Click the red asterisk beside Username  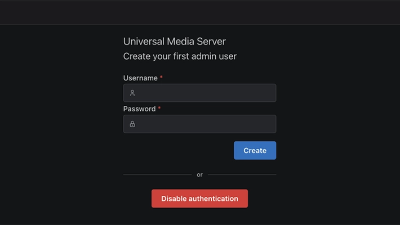tap(161, 77)
